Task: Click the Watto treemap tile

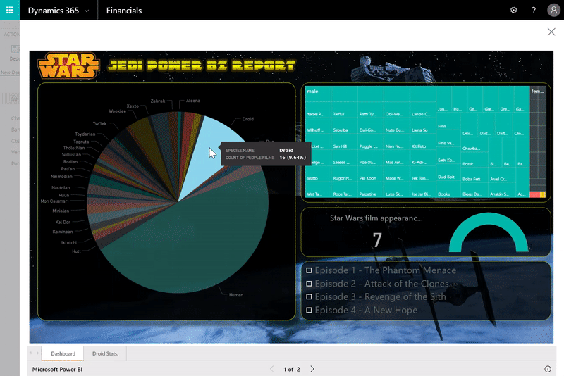Action: 318,174
